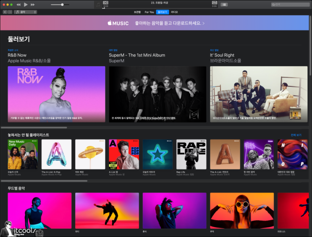Image resolution: width=312 pixels, height=237 pixels.
Task: Open the It' Soul Right featured artwork
Action: (x=259, y=94)
